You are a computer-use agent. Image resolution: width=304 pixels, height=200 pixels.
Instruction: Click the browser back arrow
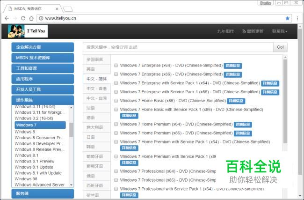click(7, 18)
